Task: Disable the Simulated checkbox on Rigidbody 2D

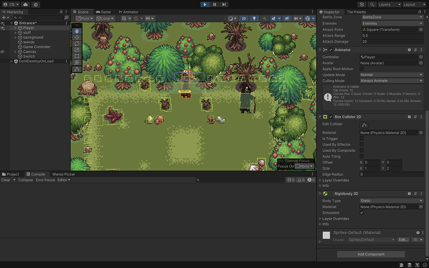Action: (361, 212)
